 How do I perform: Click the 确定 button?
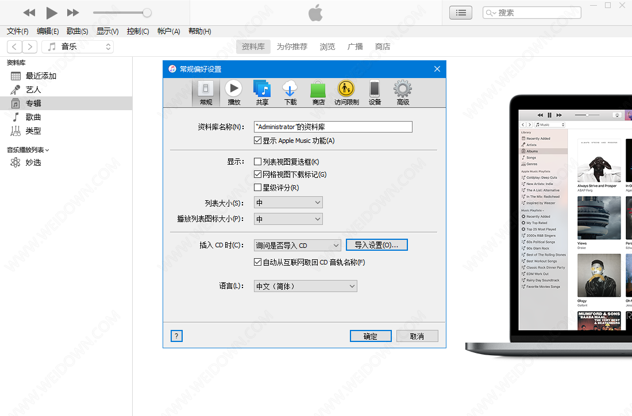[x=371, y=336]
